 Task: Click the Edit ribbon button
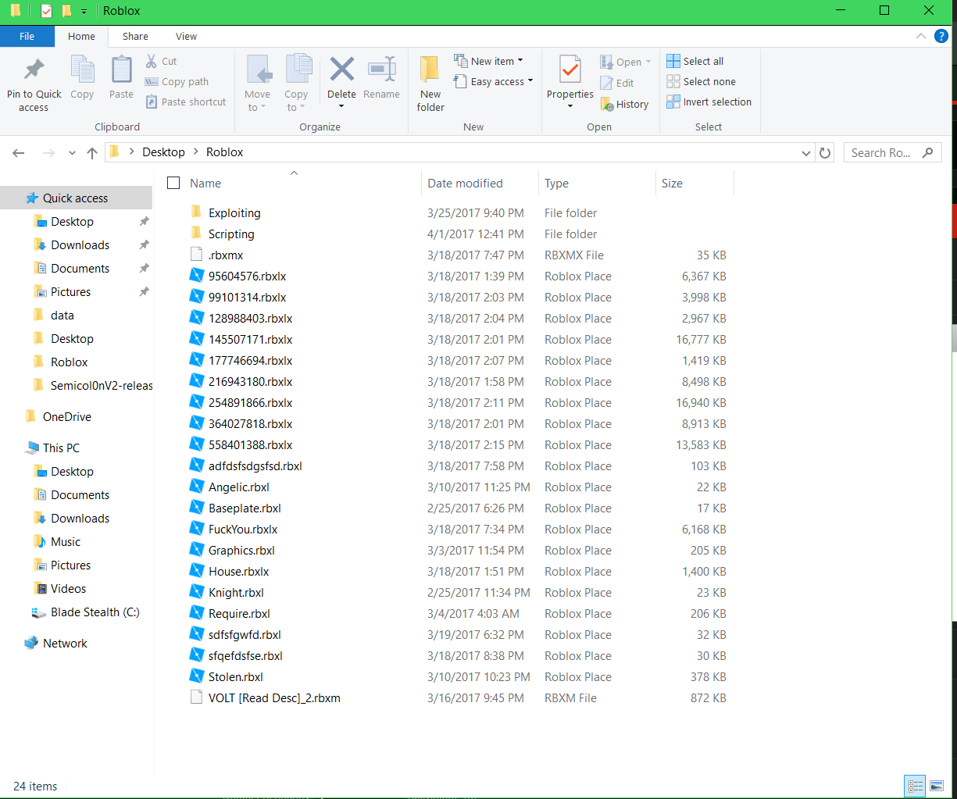[617, 83]
